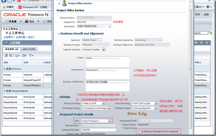This screenshot has height=136, width=216.
Task: Check Is Resource Manager Review Required
Action: click(140, 131)
